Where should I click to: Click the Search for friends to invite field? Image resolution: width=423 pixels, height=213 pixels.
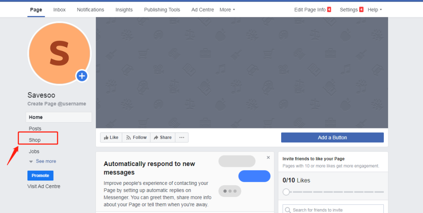click(x=333, y=209)
